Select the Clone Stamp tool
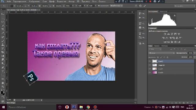196x110 pixels. coord(3,45)
